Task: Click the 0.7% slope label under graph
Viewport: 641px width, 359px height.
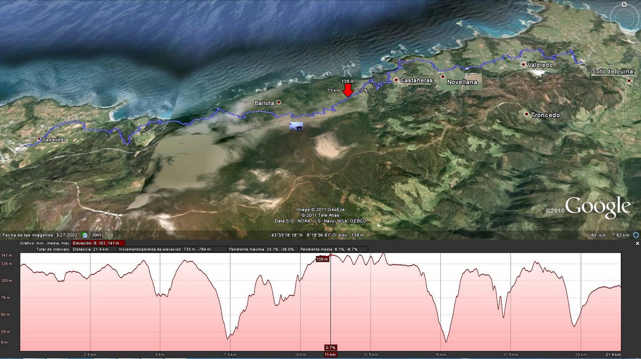Action: click(331, 347)
